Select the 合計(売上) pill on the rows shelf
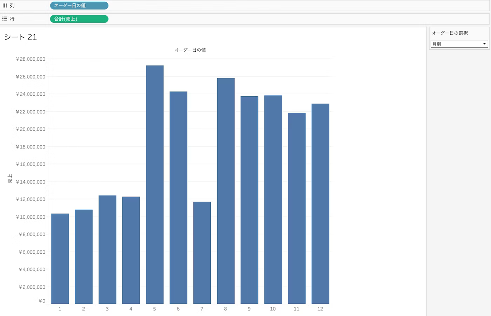491x316 pixels. pos(79,19)
